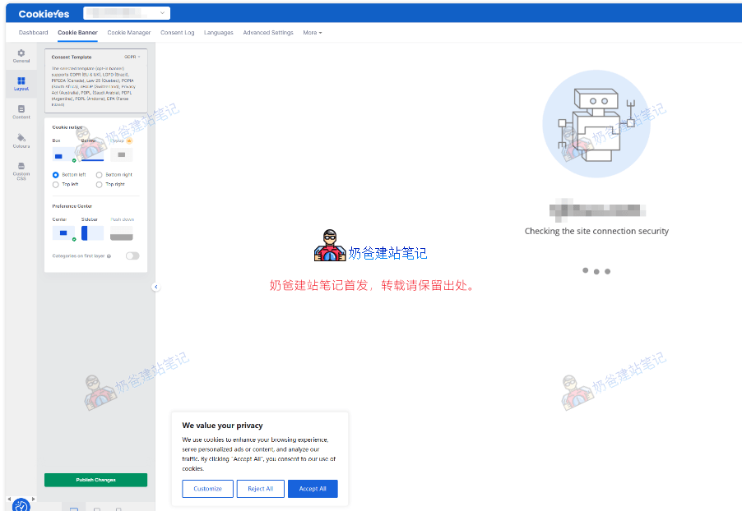Image resolution: width=742 pixels, height=511 pixels.
Task: Choose the Box cookie notice layout thumbnail
Action: click(x=61, y=155)
